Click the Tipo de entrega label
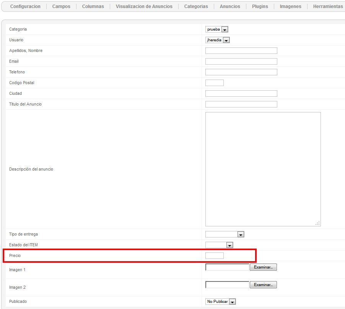Image resolution: width=345 pixels, height=309 pixels. coord(23,234)
